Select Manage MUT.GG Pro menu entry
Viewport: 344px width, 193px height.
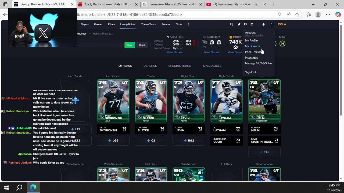point(259,63)
